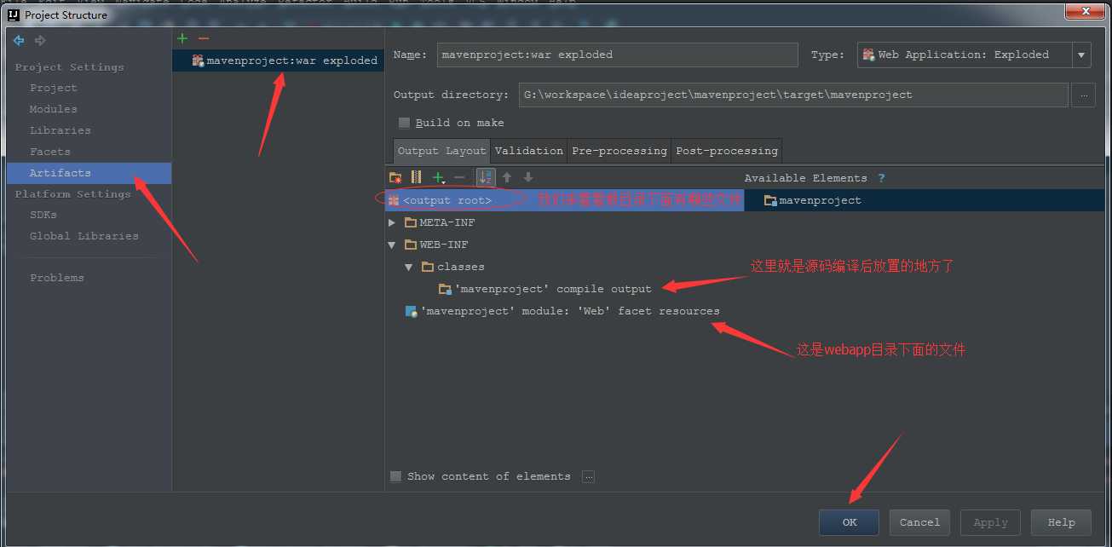Viewport: 1112px width, 547px height.
Task: Move the selected layout element up
Action: point(507,177)
